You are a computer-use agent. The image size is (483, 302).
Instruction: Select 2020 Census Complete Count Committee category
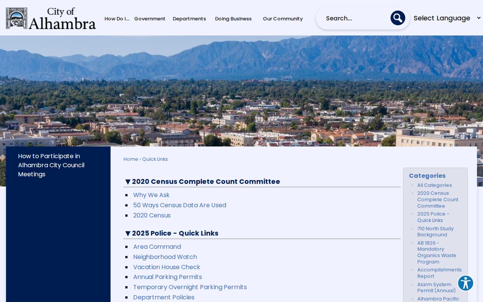point(438,200)
